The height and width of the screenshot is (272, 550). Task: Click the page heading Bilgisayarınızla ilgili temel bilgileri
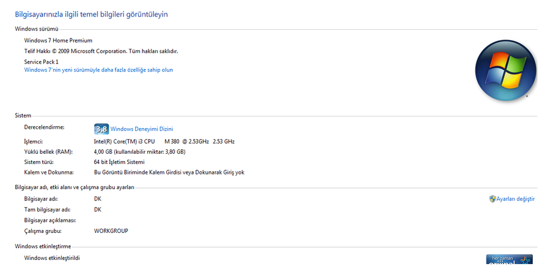coord(91,15)
